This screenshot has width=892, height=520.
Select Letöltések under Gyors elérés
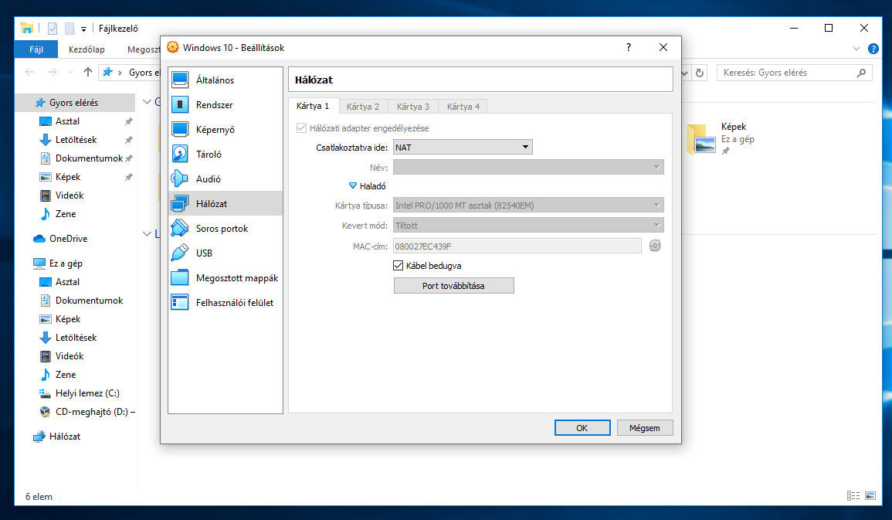pos(76,140)
